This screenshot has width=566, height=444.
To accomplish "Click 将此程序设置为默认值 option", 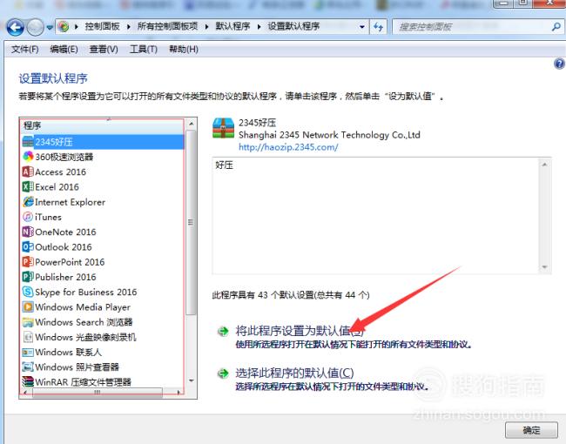I will (300, 331).
